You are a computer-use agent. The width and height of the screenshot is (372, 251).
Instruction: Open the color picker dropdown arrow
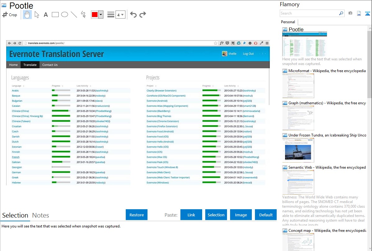click(x=101, y=15)
